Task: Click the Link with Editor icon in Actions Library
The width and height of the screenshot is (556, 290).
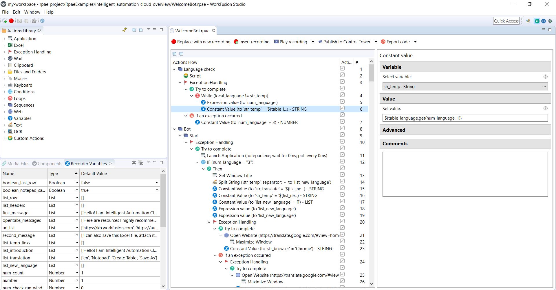Action: pyautogui.click(x=125, y=29)
